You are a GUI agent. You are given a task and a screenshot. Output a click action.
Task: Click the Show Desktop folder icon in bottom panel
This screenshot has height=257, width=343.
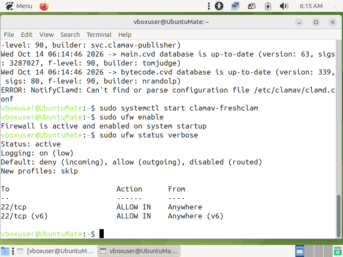(5, 251)
